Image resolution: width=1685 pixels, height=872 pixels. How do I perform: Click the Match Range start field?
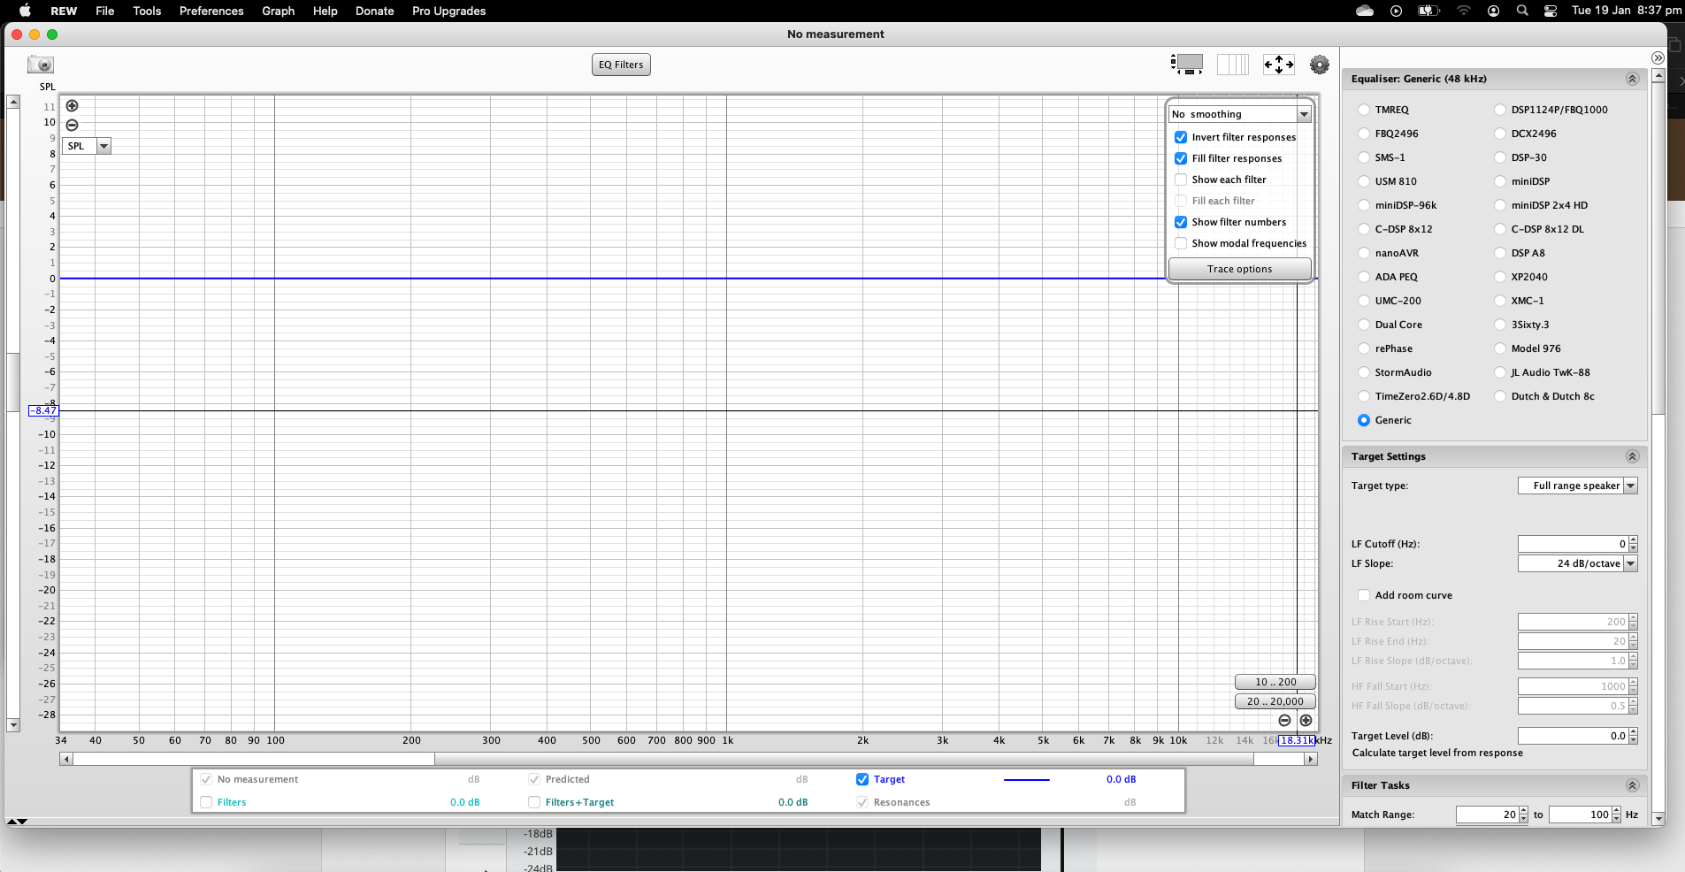(1487, 815)
